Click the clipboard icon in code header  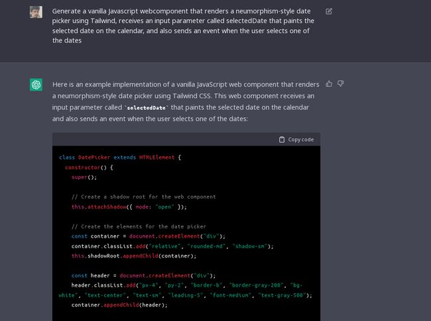coord(282,140)
